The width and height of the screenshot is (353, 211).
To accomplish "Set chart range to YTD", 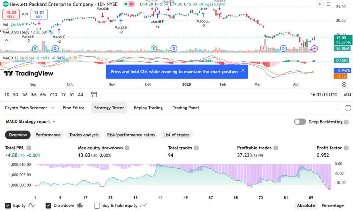I will 53,94.
